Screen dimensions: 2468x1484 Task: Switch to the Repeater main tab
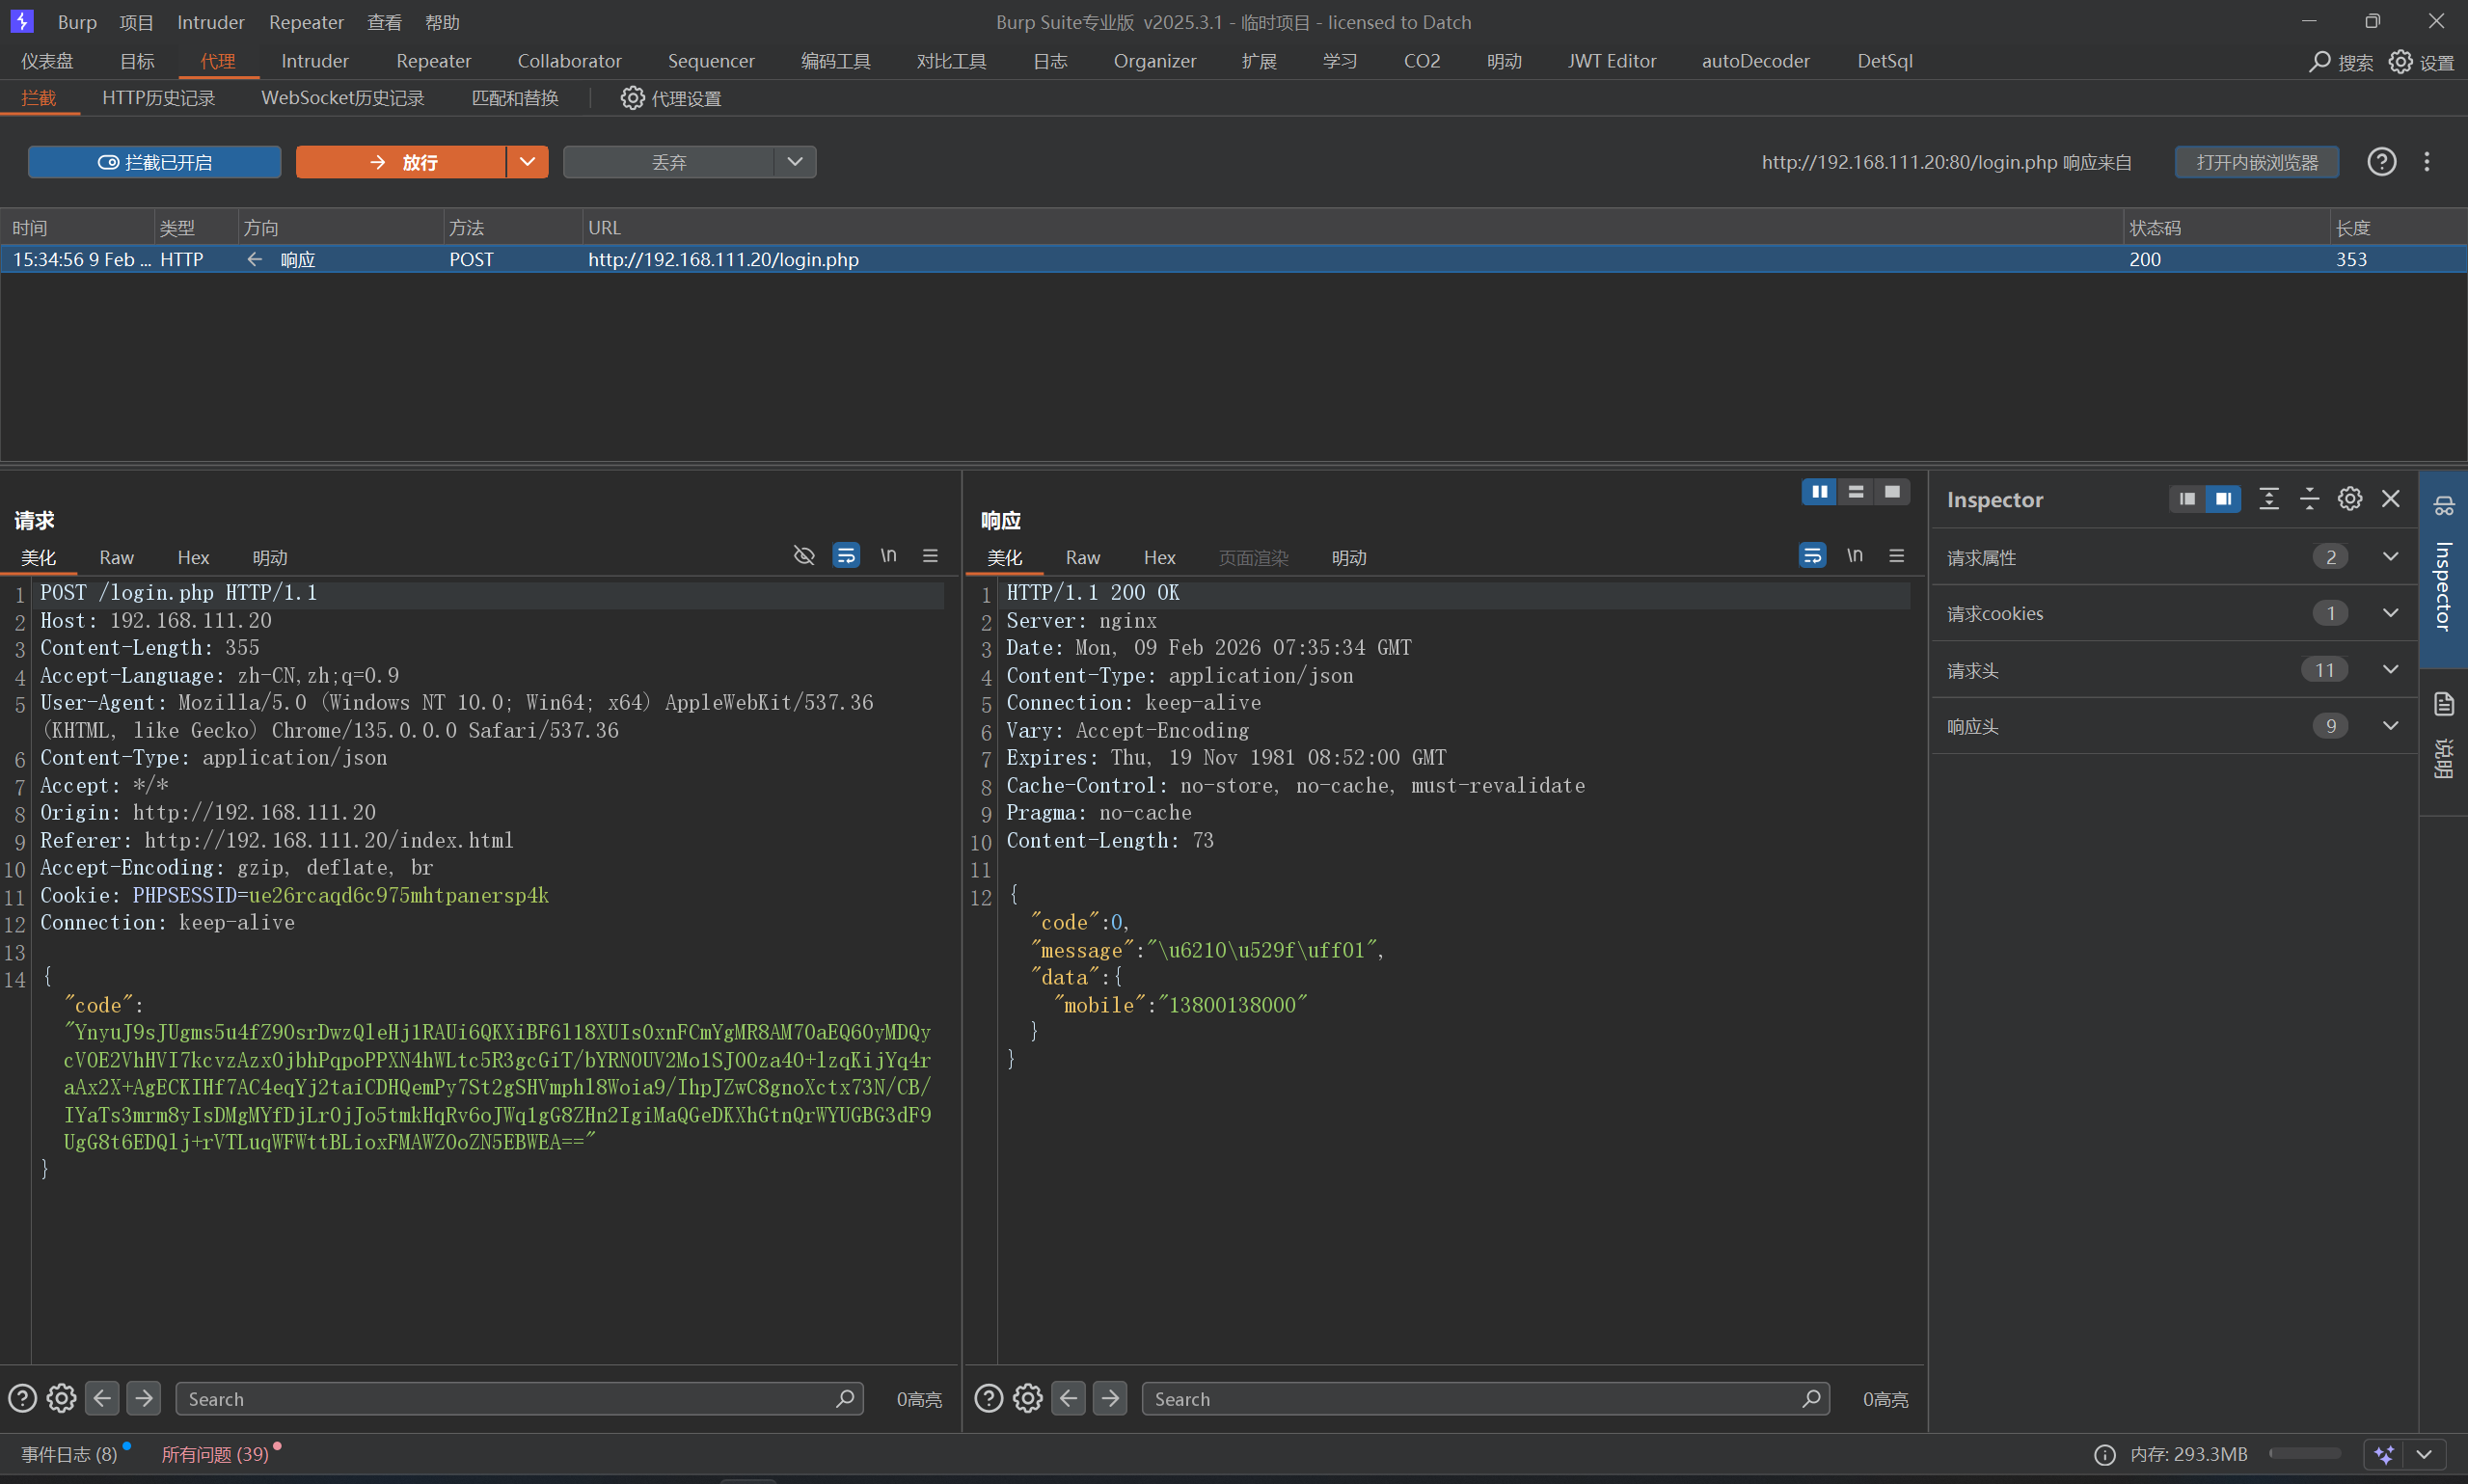[x=433, y=61]
